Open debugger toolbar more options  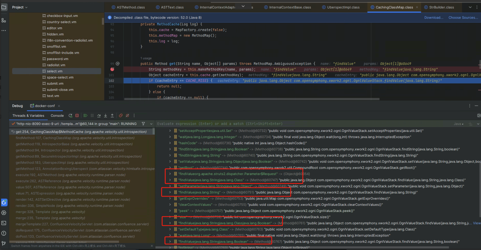[x=134, y=116]
